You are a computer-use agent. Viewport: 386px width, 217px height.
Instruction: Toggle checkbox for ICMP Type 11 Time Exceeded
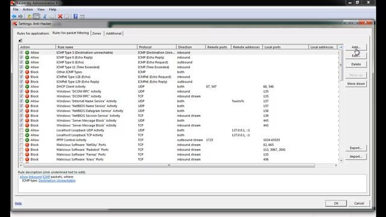click(22, 67)
